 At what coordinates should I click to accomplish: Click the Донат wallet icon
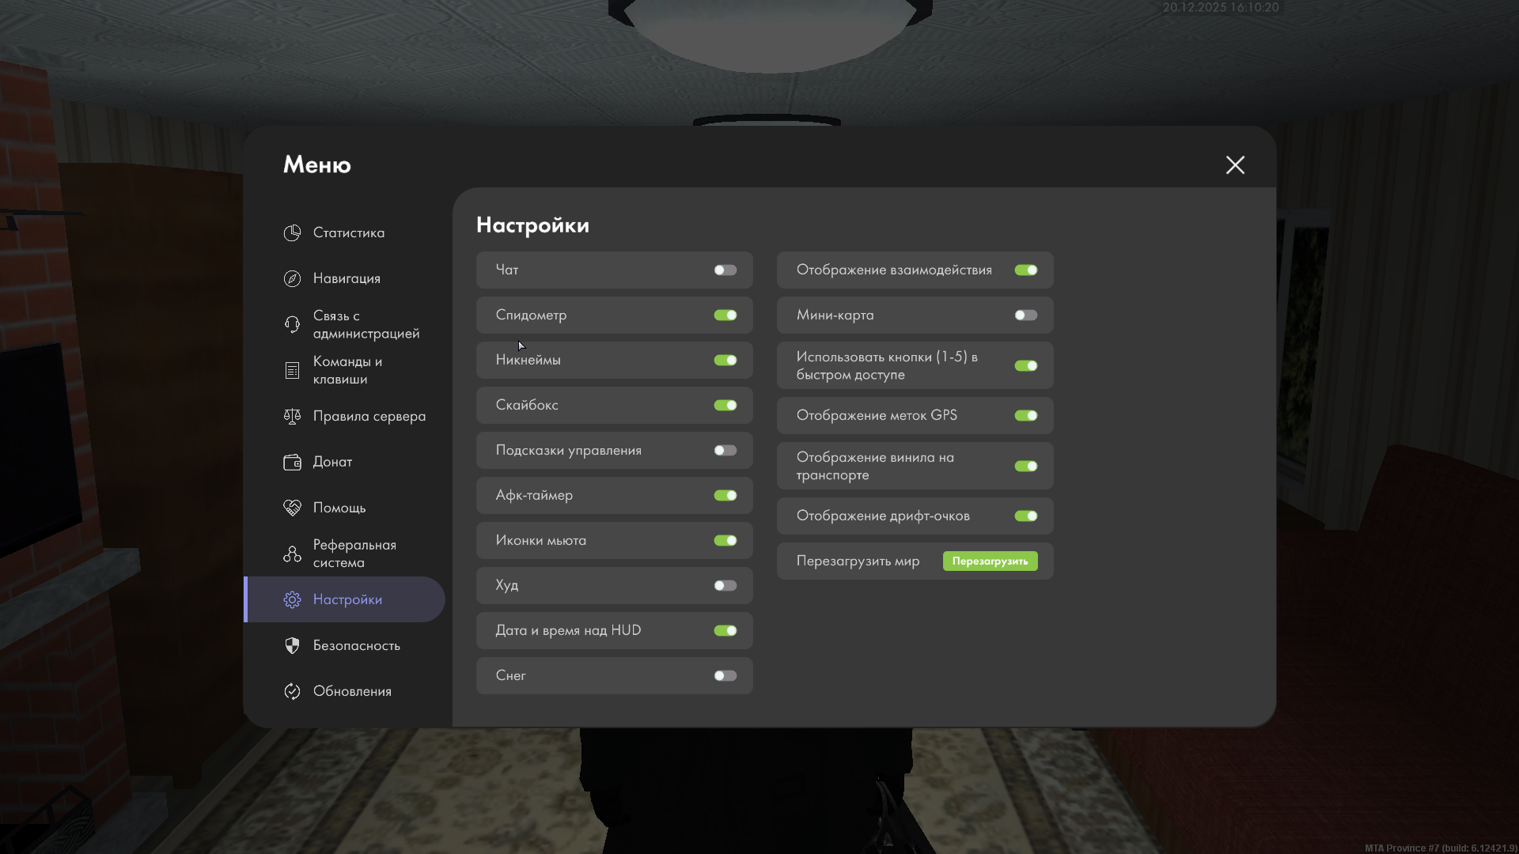292,462
